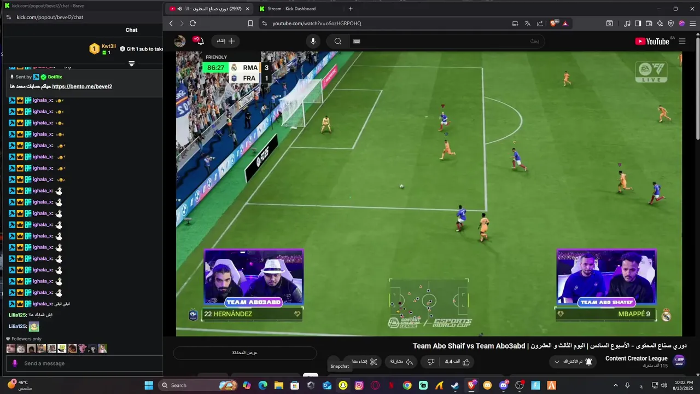This screenshot has height=394, width=700.
Task: Open Brave Leo AI sparkle icon
Action: 660,24
